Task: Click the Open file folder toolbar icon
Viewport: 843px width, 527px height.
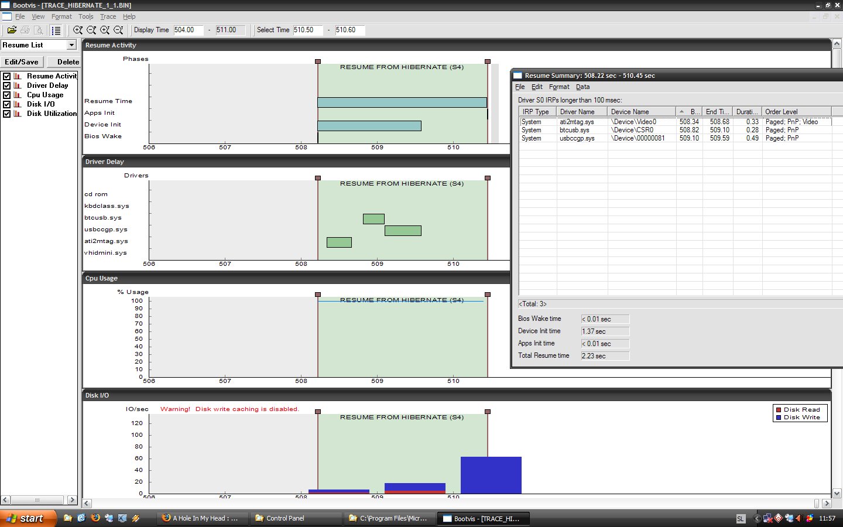Action: click(11, 30)
